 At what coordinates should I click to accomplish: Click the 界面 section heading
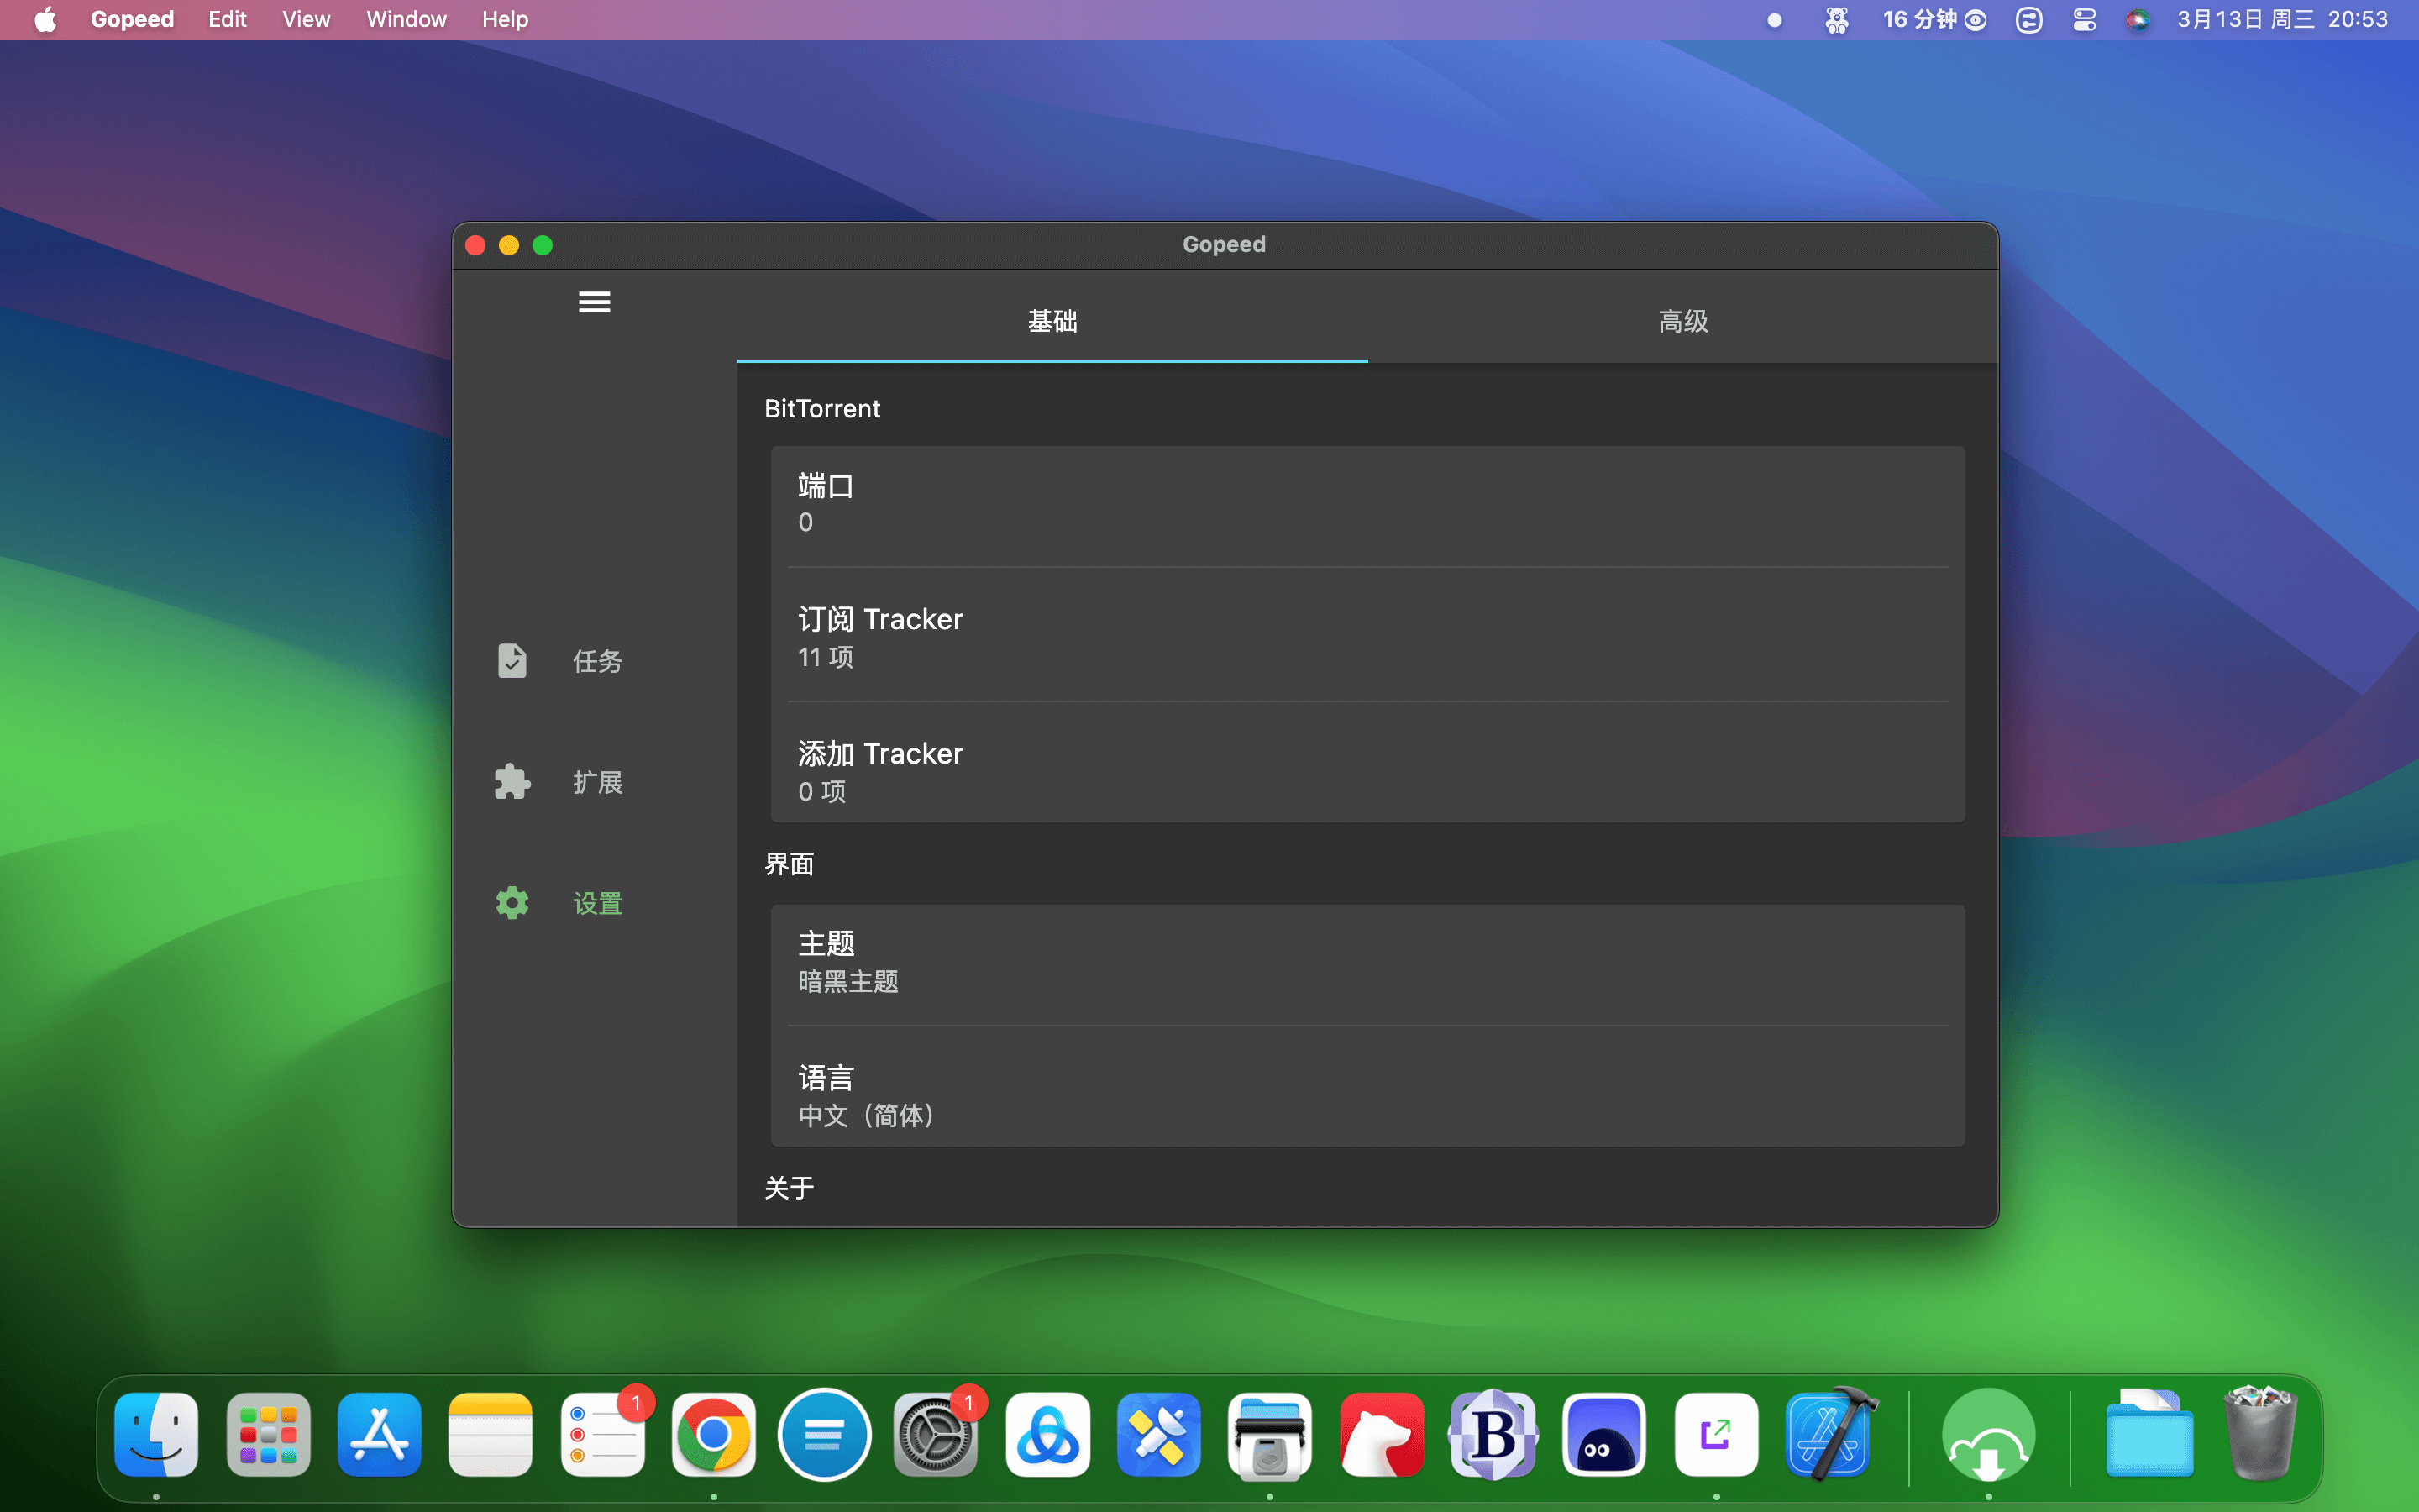pos(789,864)
